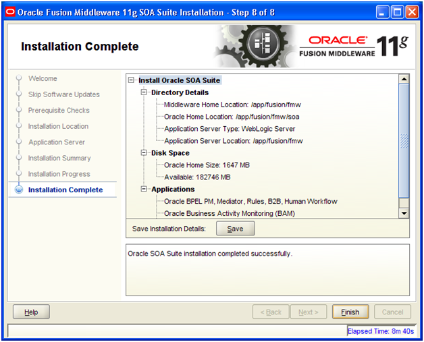Collapse the Install Oracle SOA Suite node

pyautogui.click(x=131, y=80)
